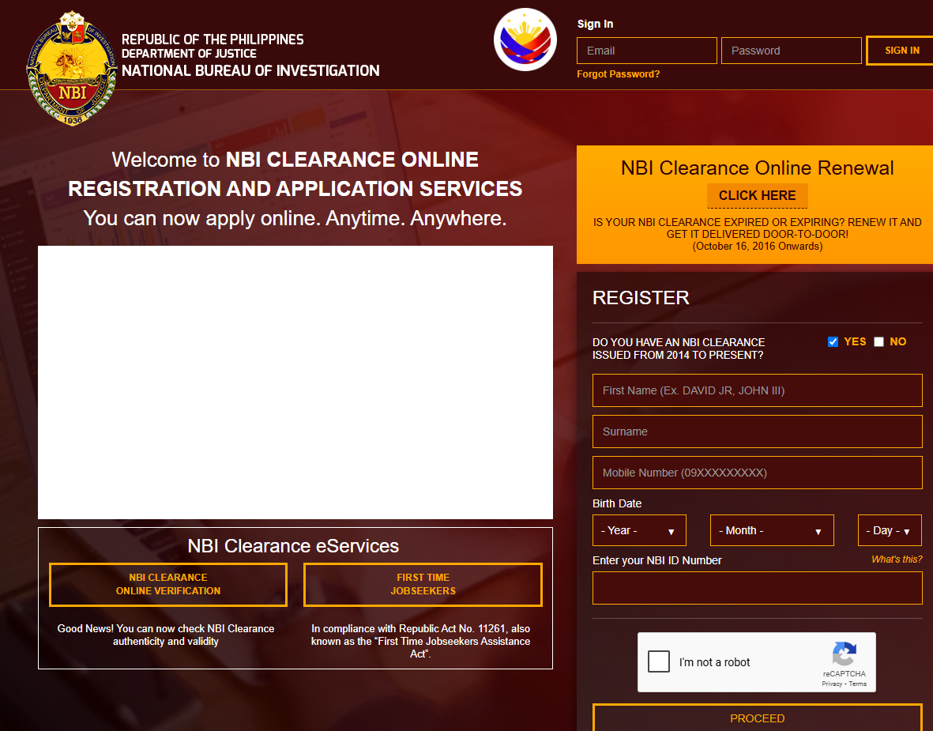The height and width of the screenshot is (731, 933).
Task: Check the NO clearance checkbox
Action: pos(878,341)
